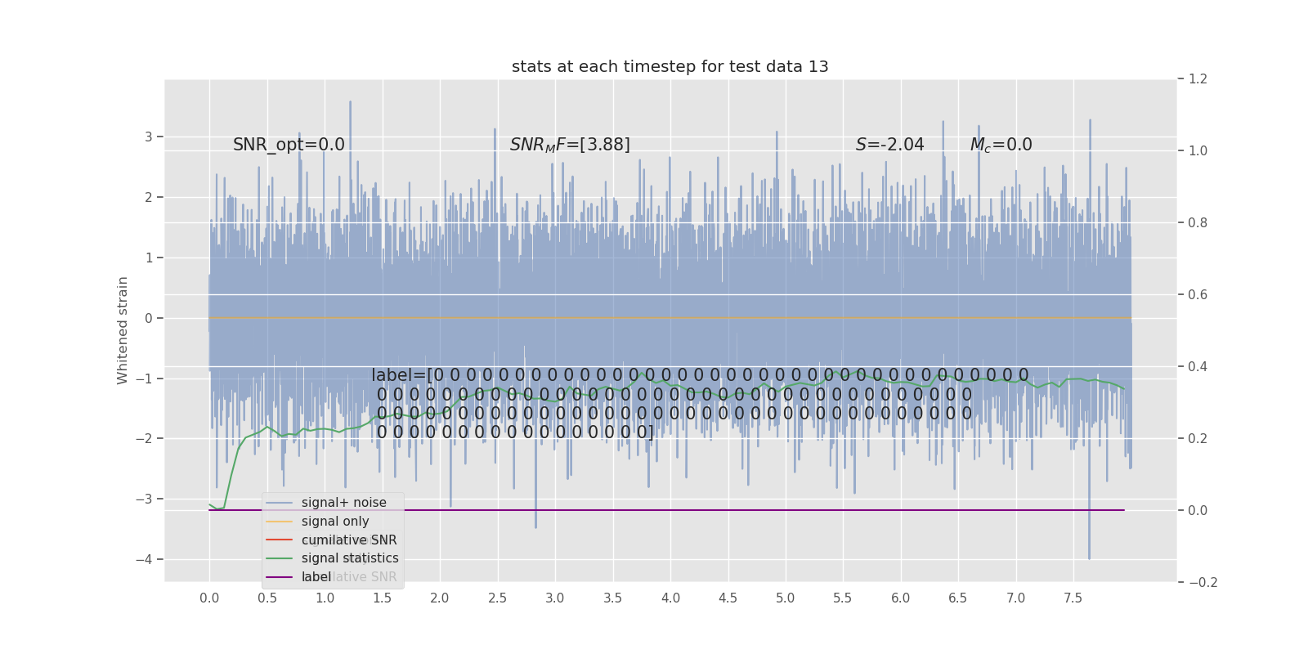Click right y-axis tick label '1.2'
The image size is (1308, 654).
1198,79
